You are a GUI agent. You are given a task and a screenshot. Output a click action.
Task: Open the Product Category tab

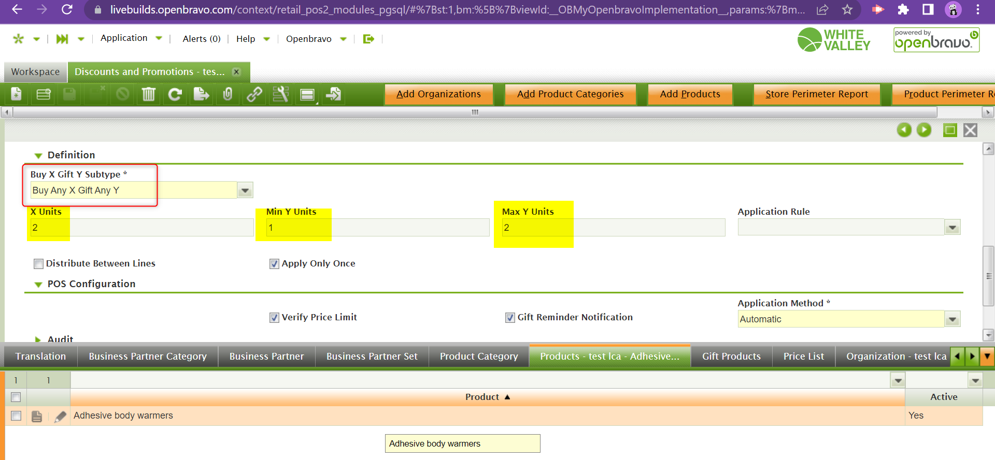[479, 357]
